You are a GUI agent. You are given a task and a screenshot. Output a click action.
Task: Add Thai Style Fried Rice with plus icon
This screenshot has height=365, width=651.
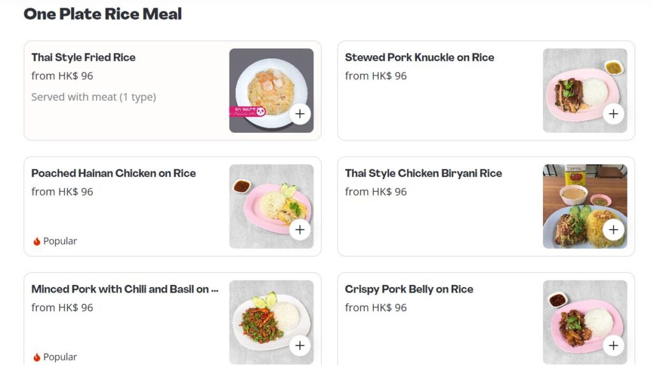300,114
